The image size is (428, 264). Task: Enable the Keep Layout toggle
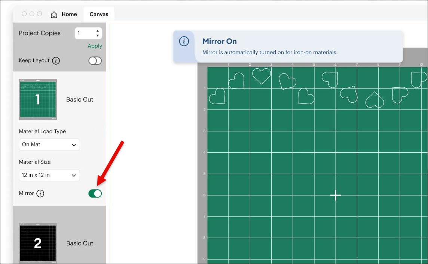95,60
